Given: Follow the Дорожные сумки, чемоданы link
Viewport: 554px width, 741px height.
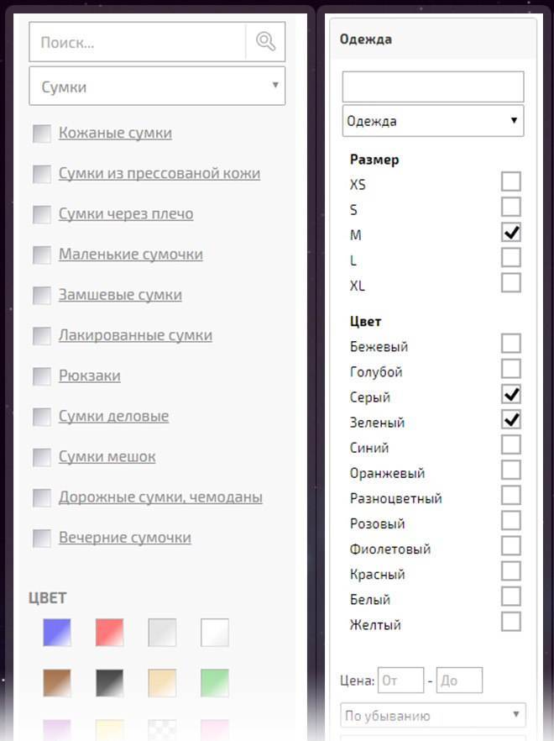Looking at the screenshot, I should (160, 497).
